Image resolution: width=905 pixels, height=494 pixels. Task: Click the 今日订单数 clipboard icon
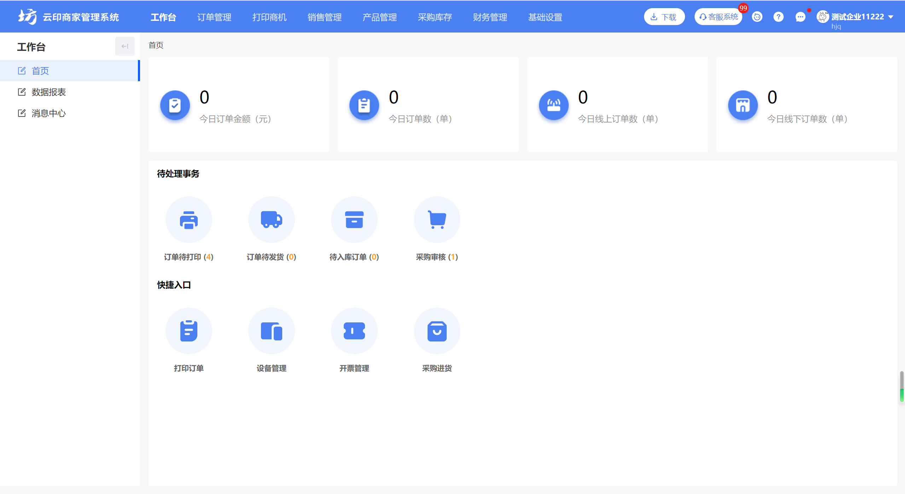coord(364,105)
